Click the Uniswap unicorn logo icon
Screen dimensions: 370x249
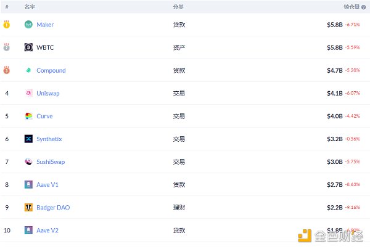[28, 93]
